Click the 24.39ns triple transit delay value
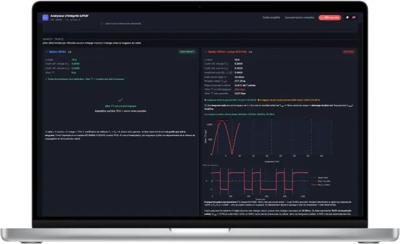This screenshot has width=400, height=244. [239, 77]
